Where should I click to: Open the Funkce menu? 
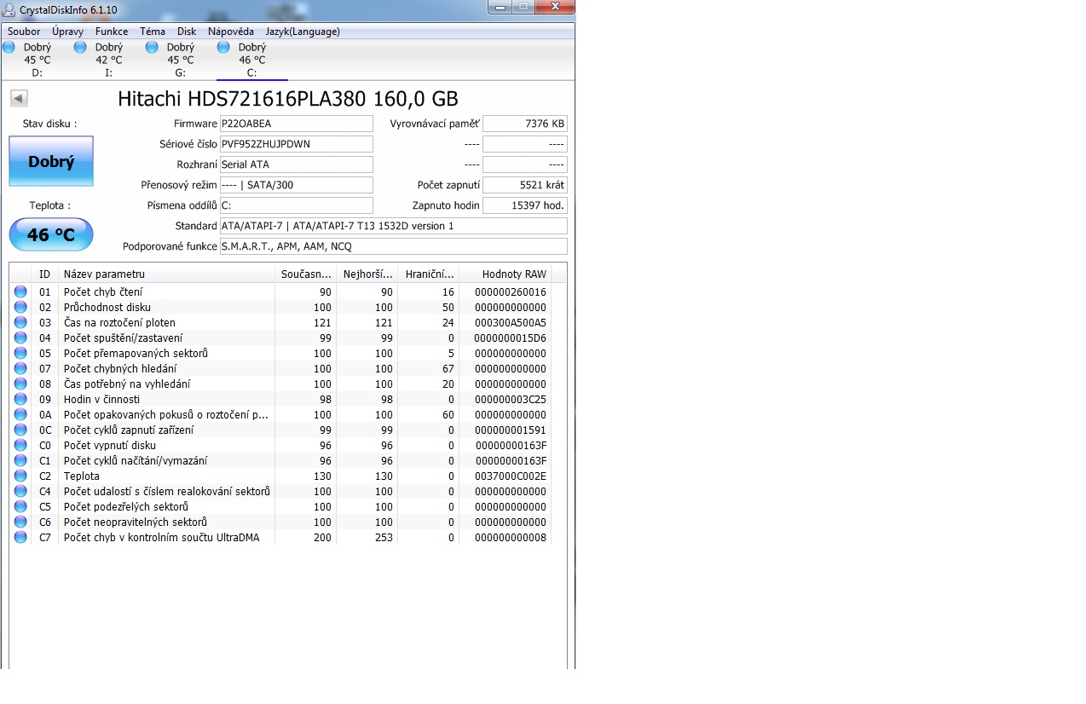pyautogui.click(x=112, y=32)
